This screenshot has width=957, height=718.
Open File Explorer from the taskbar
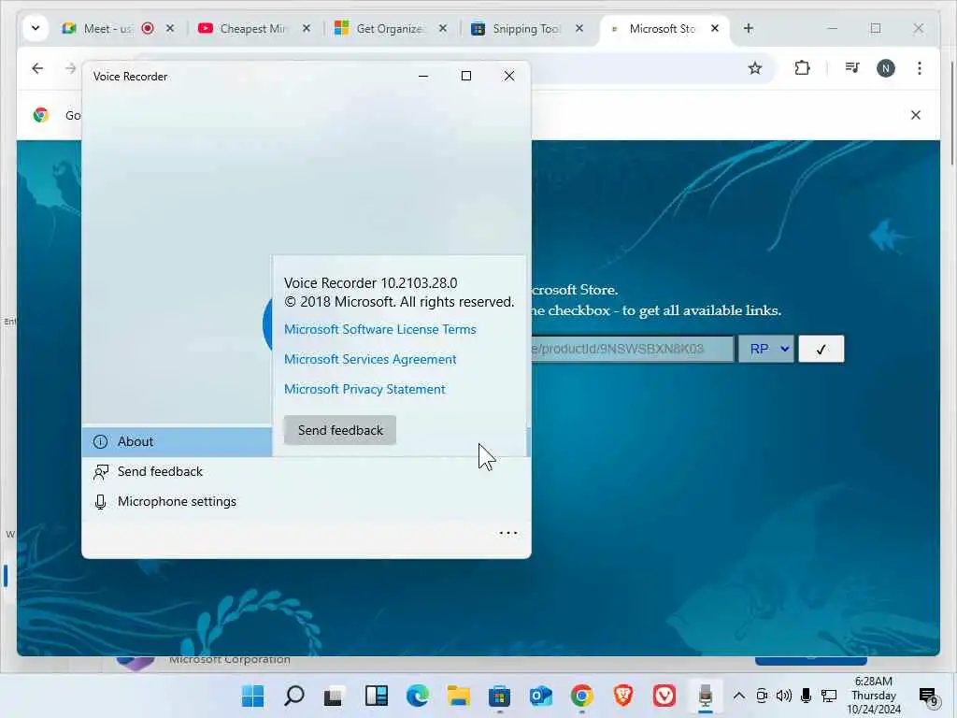[x=458, y=696]
